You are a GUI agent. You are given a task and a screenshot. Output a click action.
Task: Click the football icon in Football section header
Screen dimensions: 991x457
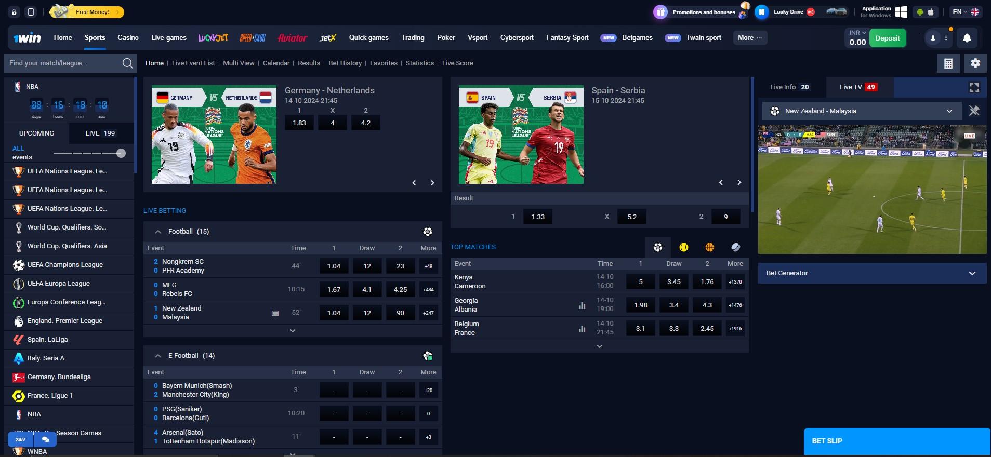click(x=428, y=232)
